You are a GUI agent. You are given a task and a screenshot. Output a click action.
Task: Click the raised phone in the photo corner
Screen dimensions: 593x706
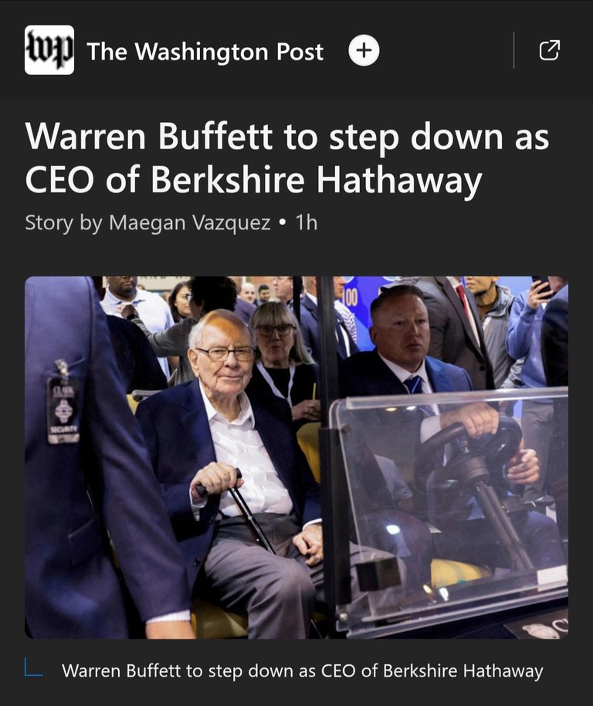point(542,287)
